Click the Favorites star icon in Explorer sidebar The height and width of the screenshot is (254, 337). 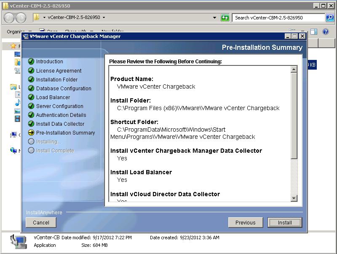pos(13,46)
